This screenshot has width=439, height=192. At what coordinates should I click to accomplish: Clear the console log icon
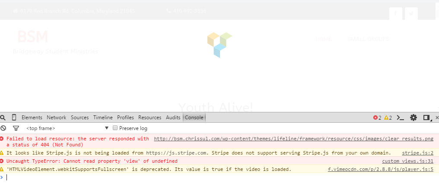[x=3, y=128]
